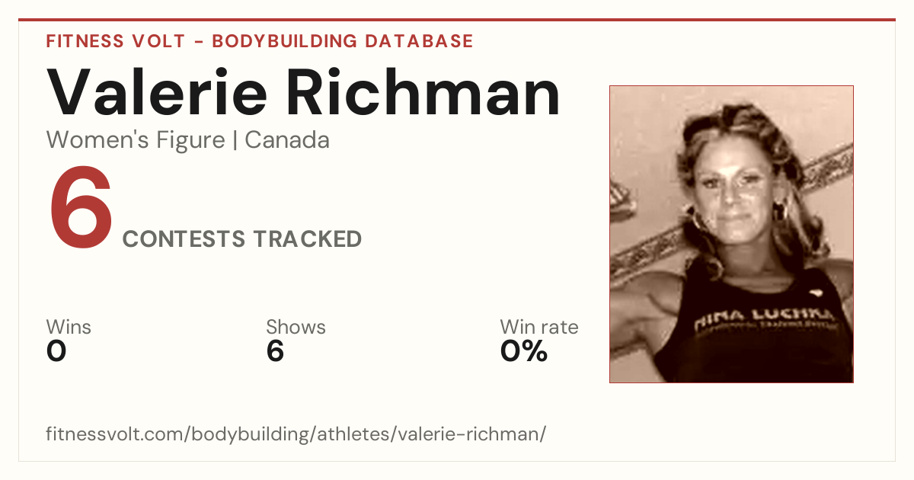Screen dimensions: 914x480
Task: Click the red top border line
Action: 457,20
